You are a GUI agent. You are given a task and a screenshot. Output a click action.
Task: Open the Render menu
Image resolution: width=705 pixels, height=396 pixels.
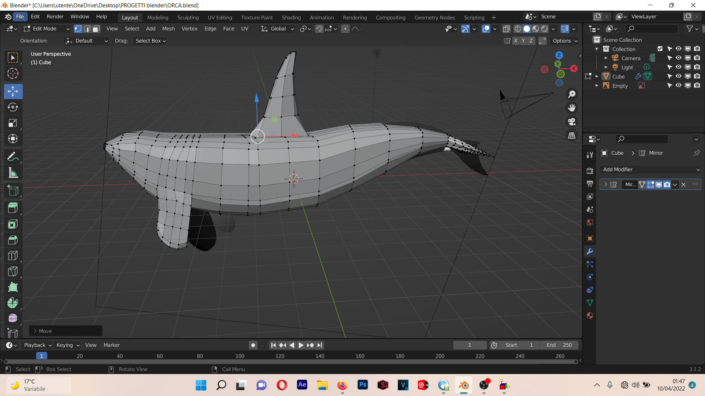click(x=55, y=16)
